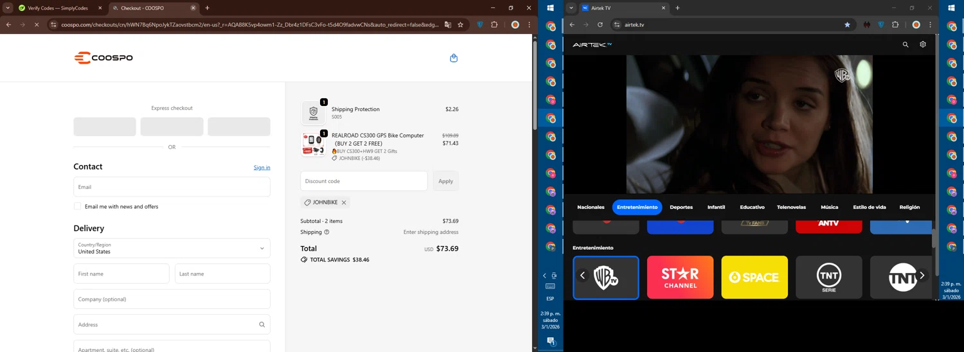Expand hidden system tray icons arrow
964x352 pixels.
pos(544,276)
